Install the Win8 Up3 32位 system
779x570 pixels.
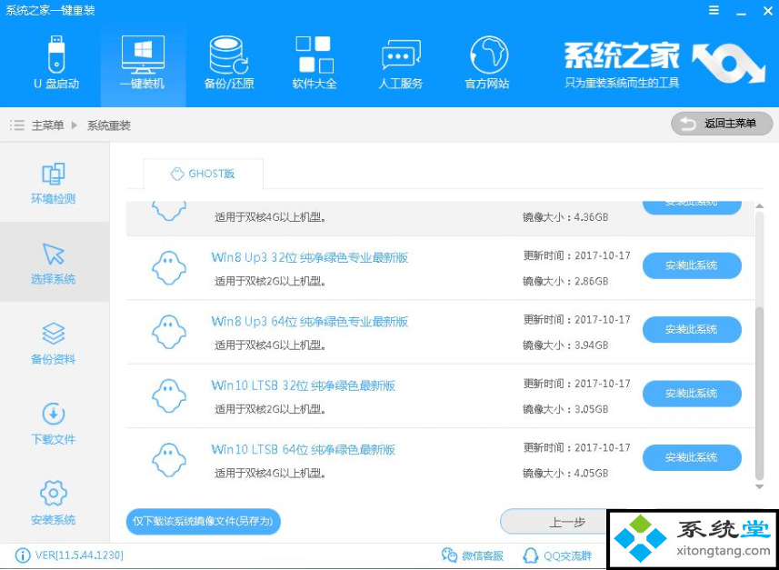click(x=692, y=265)
